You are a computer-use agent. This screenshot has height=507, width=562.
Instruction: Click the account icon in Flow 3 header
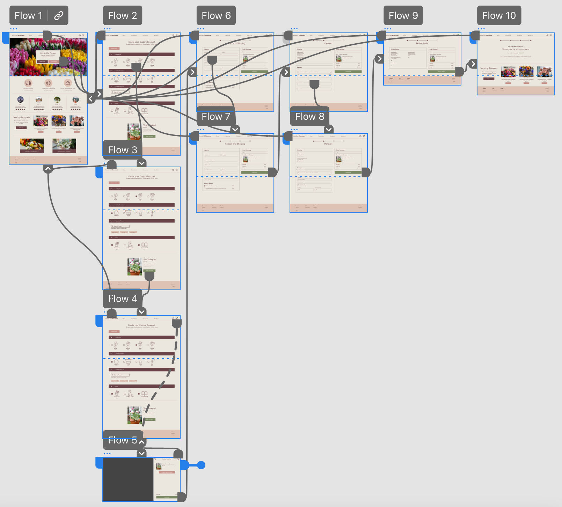point(173,170)
